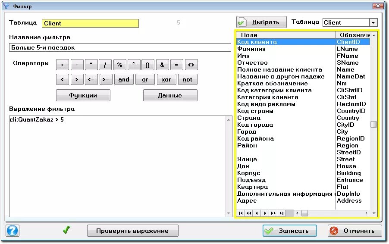Insert the 'and' logical operator
The image size is (389, 244).
(x=124, y=80)
